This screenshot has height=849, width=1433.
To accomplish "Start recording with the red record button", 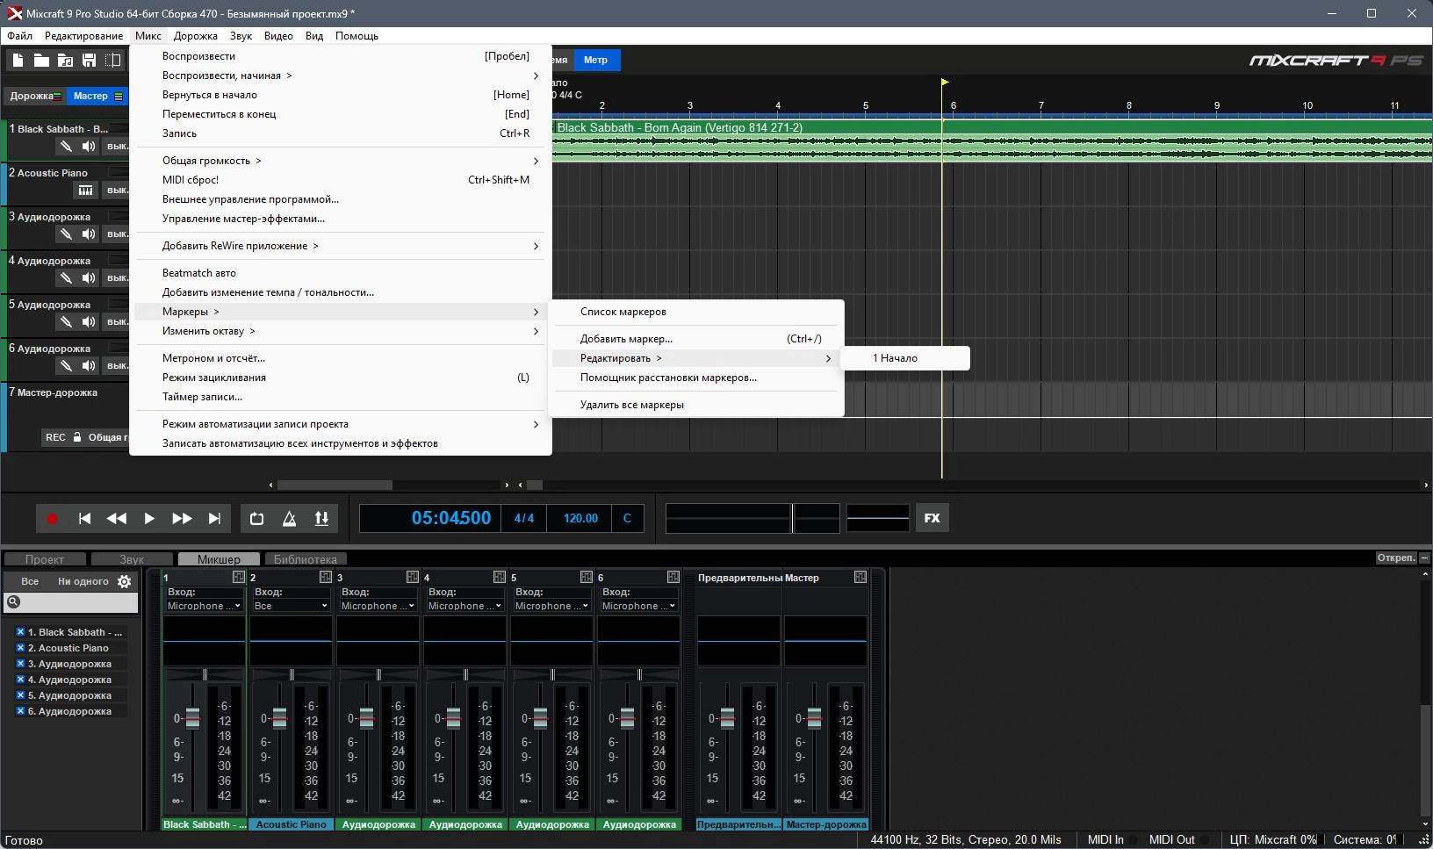I will [x=52, y=518].
